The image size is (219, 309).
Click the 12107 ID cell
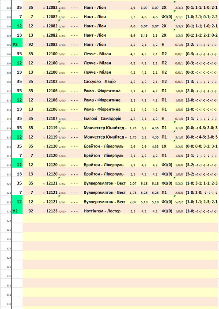[52, 119]
